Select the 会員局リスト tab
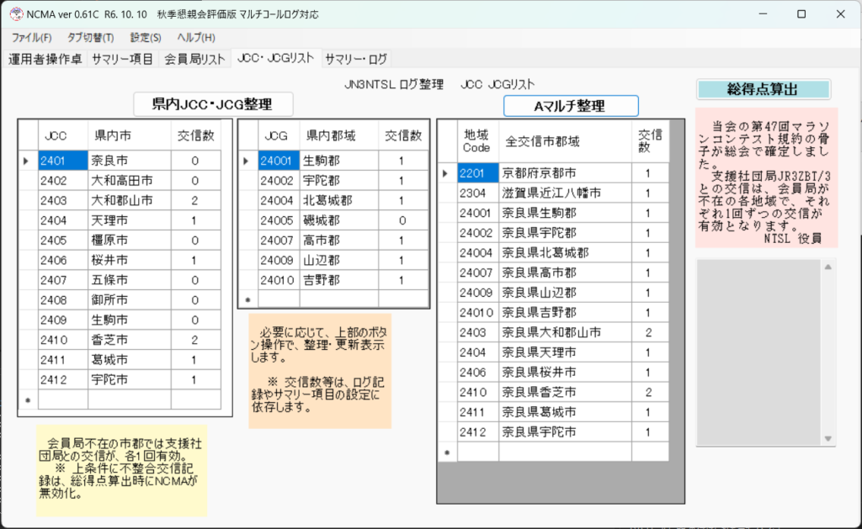Screen dimensions: 862x529 [x=194, y=59]
